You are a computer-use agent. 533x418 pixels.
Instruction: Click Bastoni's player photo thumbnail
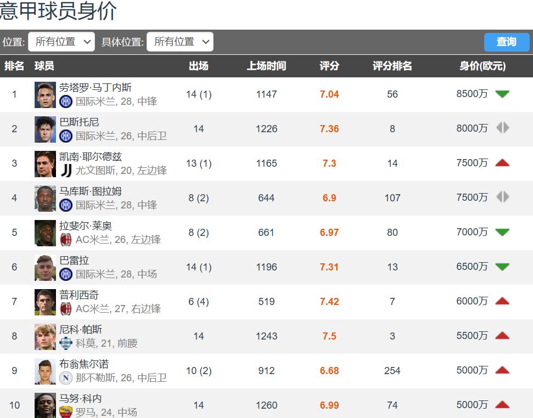[x=45, y=129]
